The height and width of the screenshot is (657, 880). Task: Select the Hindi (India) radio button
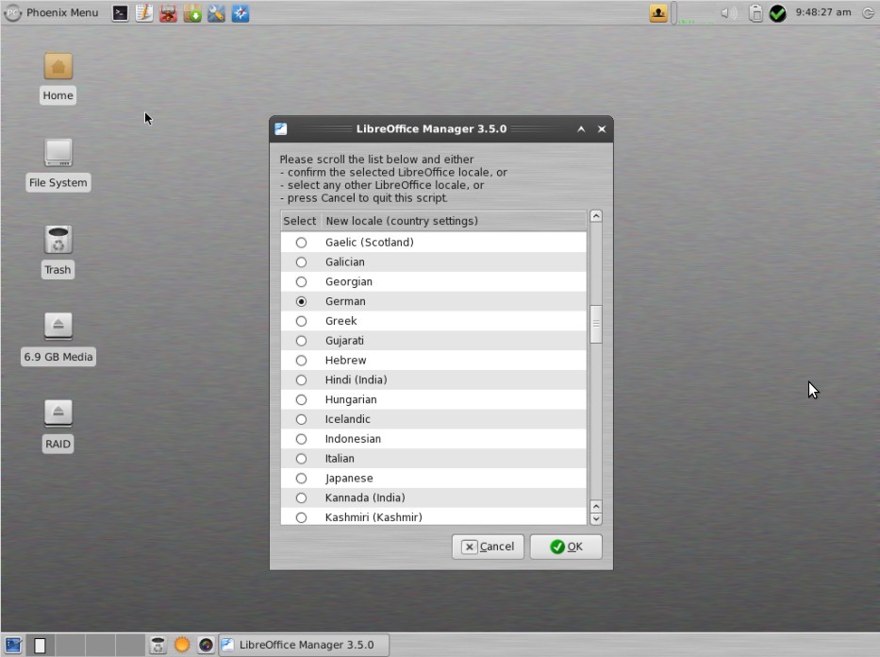(x=302, y=380)
